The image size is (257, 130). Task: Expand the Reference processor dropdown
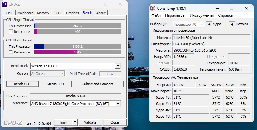[x=118, y=104]
